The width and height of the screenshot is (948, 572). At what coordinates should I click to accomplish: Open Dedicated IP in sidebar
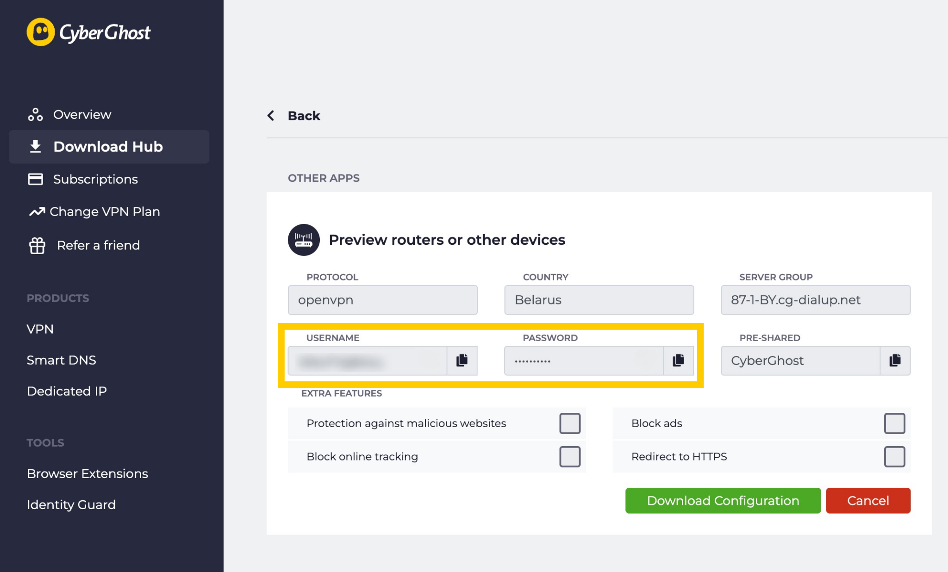point(67,391)
